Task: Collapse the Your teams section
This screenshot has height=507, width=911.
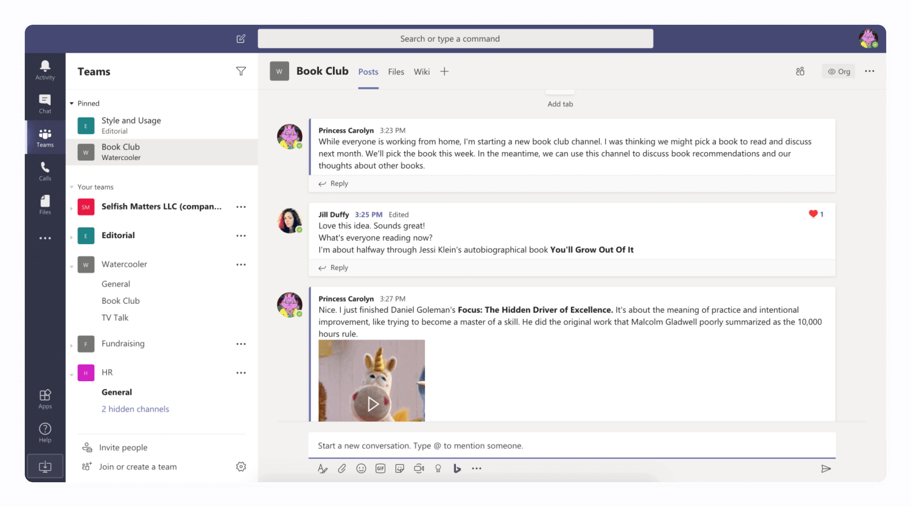Action: point(72,187)
